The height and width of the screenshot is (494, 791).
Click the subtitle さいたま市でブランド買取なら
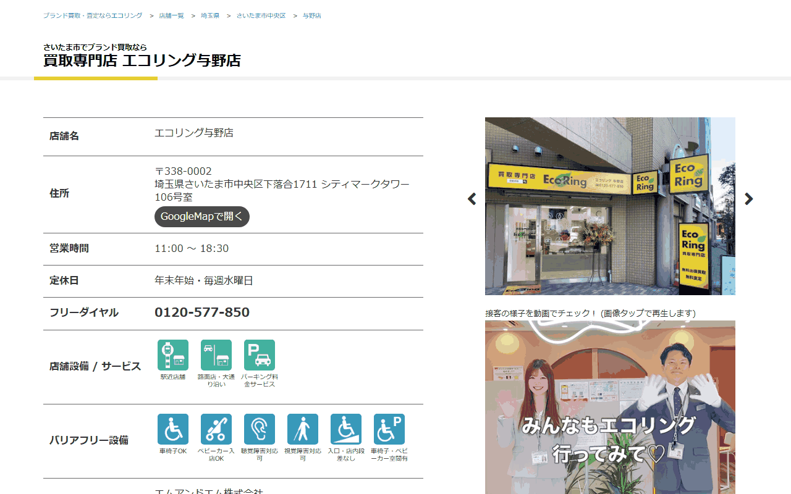[x=95, y=47]
